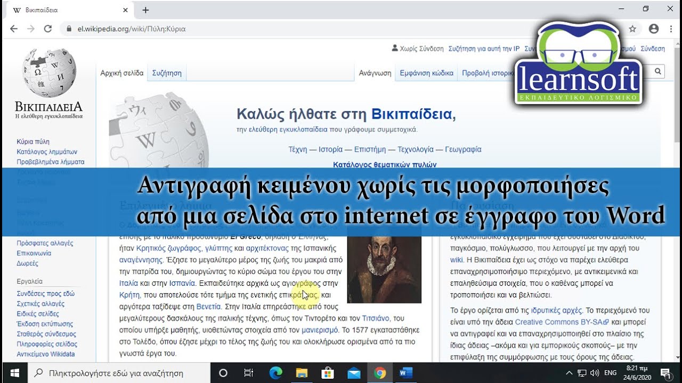Click the Τεχνολογία portal link
This screenshot has height=383, width=682.
tap(416, 149)
